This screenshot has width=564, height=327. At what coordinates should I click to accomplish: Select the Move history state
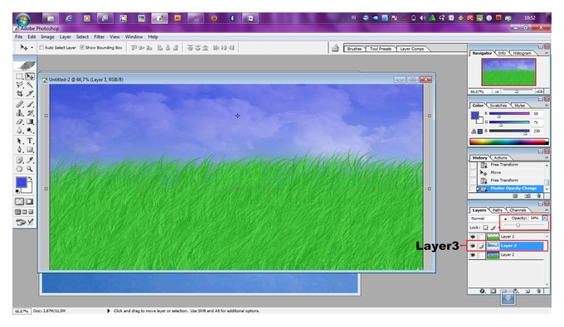[512, 172]
